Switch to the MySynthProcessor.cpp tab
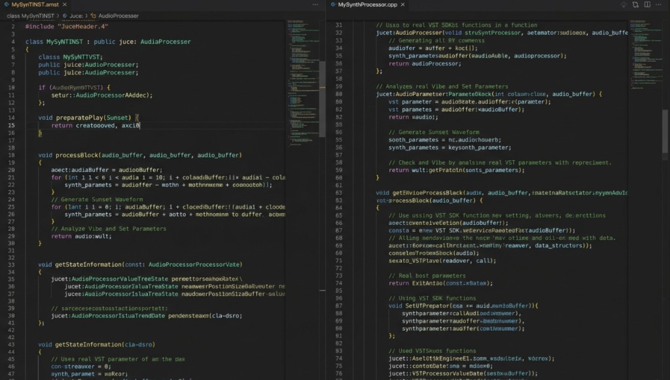The image size is (670, 380). [x=368, y=5]
